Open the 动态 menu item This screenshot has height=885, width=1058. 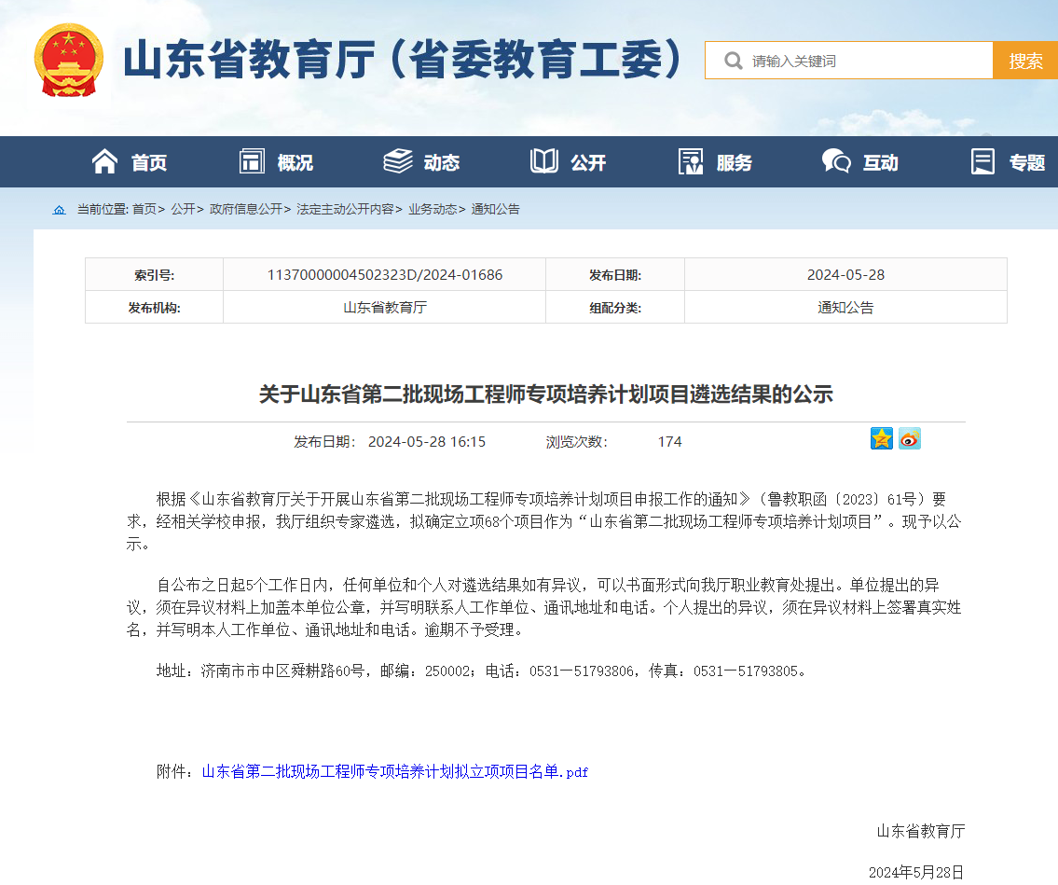(x=442, y=162)
